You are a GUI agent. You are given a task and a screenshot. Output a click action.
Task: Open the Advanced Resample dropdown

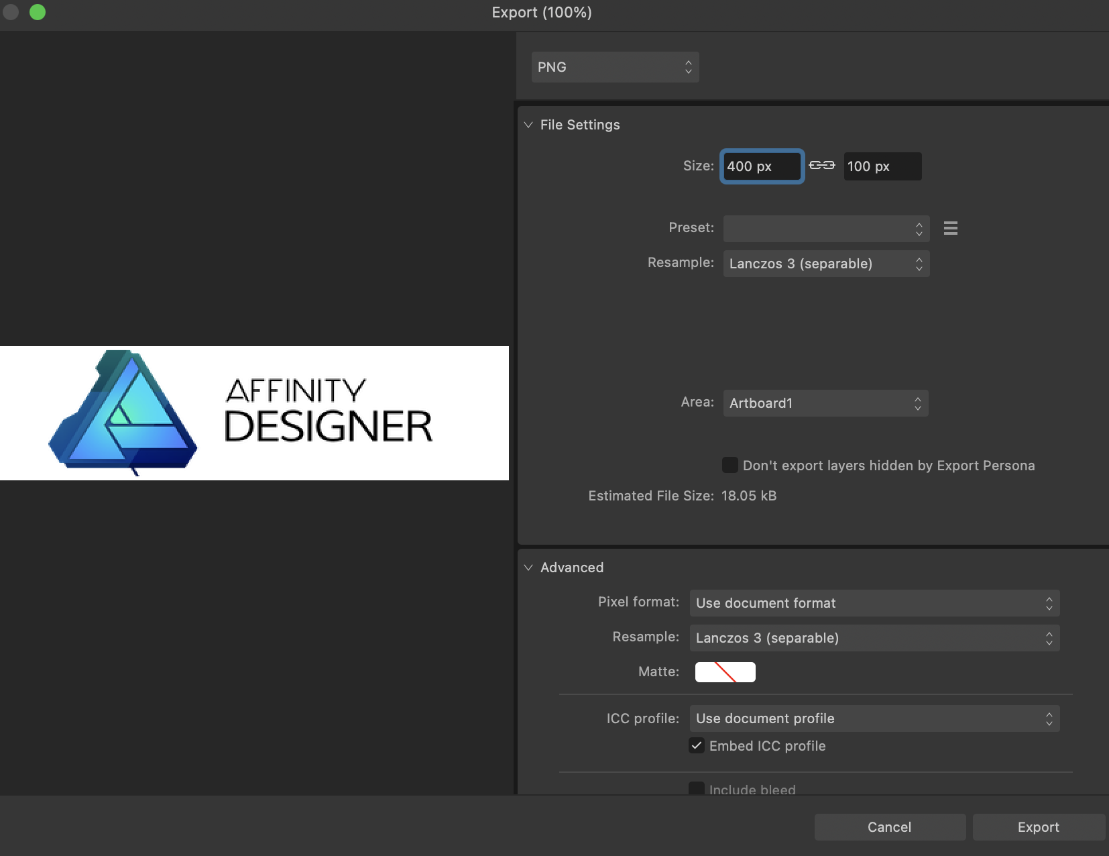coord(874,638)
